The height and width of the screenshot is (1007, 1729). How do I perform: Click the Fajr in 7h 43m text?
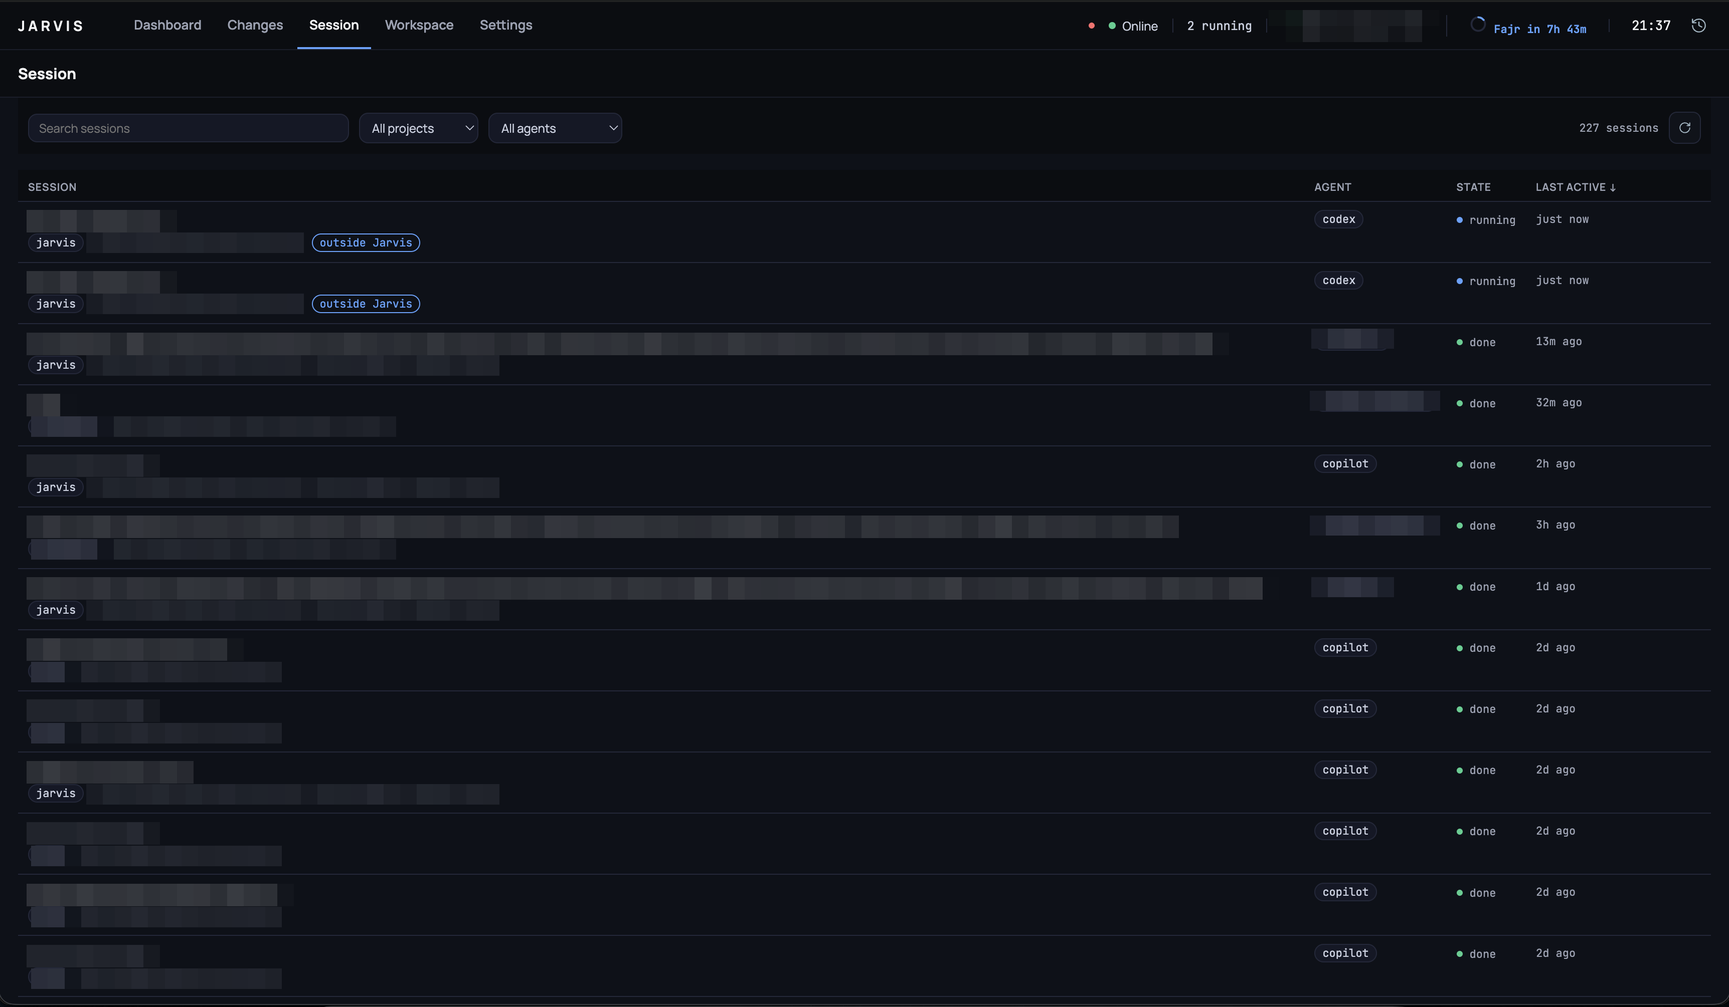pyautogui.click(x=1539, y=29)
